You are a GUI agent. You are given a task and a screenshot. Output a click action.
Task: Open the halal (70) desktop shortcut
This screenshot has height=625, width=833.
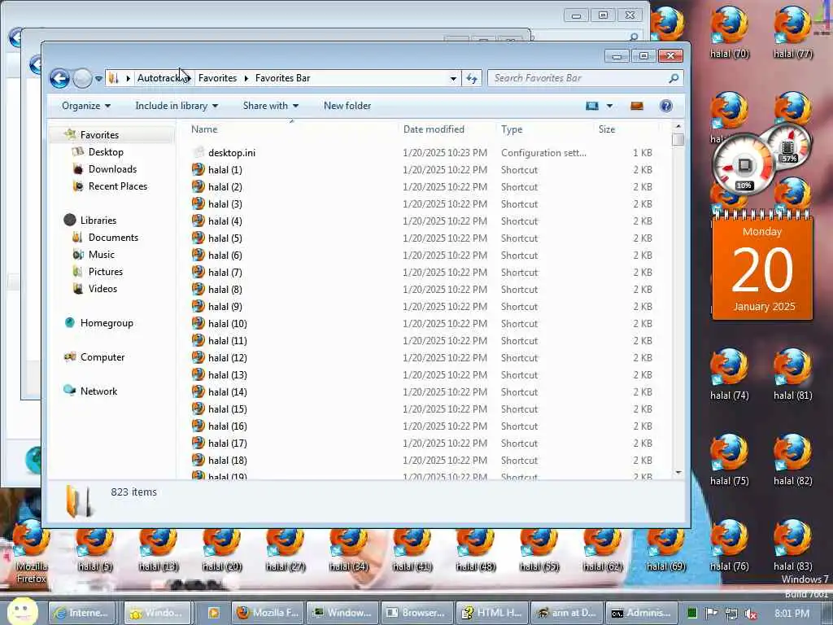click(x=729, y=32)
